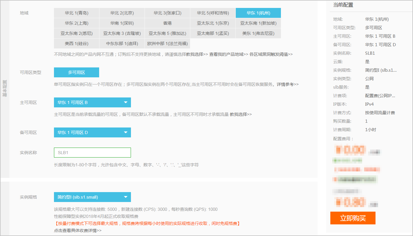Select region 亚太东北 1(东京)
The width and height of the screenshot is (413, 236).
213,23
